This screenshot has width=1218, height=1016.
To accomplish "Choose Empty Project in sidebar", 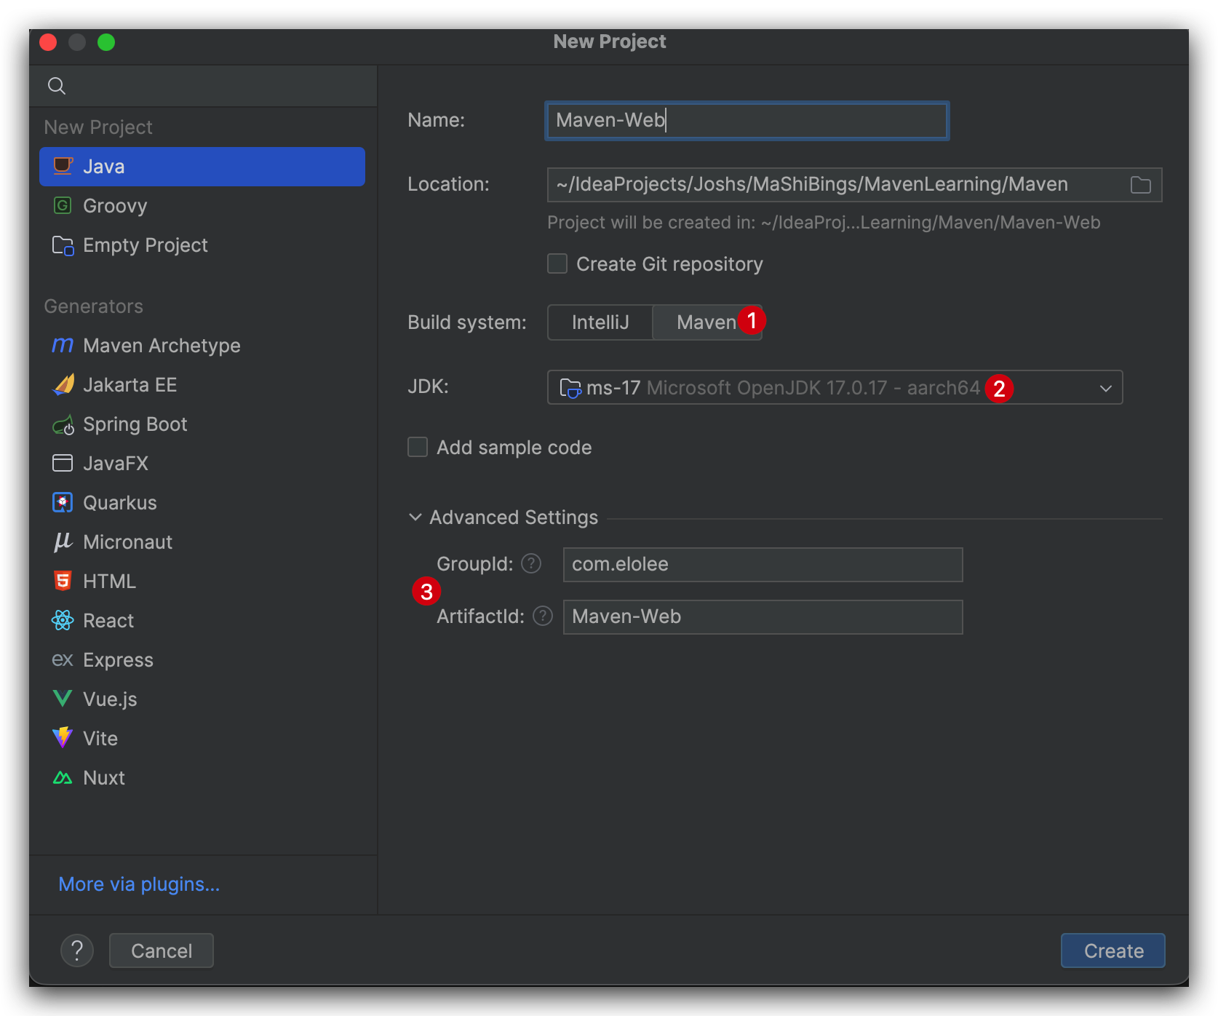I will pyautogui.click(x=202, y=245).
